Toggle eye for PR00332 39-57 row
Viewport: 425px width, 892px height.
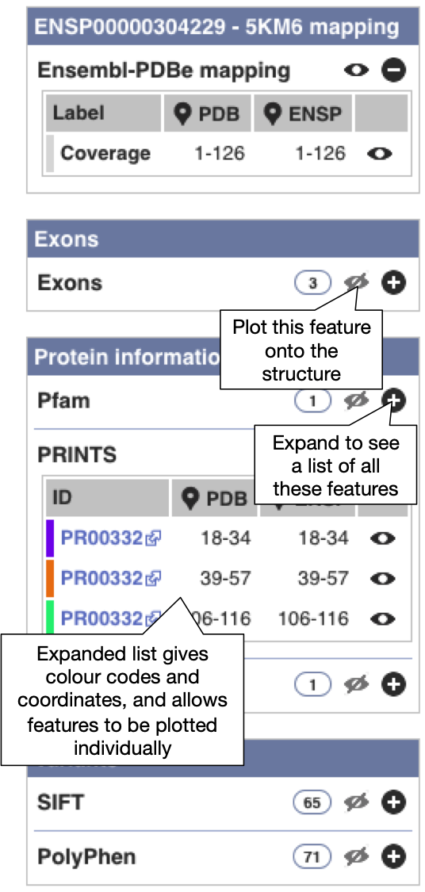381,579
